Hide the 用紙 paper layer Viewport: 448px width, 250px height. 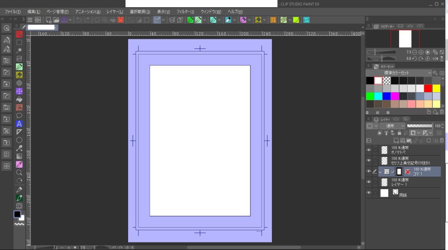tap(369, 193)
